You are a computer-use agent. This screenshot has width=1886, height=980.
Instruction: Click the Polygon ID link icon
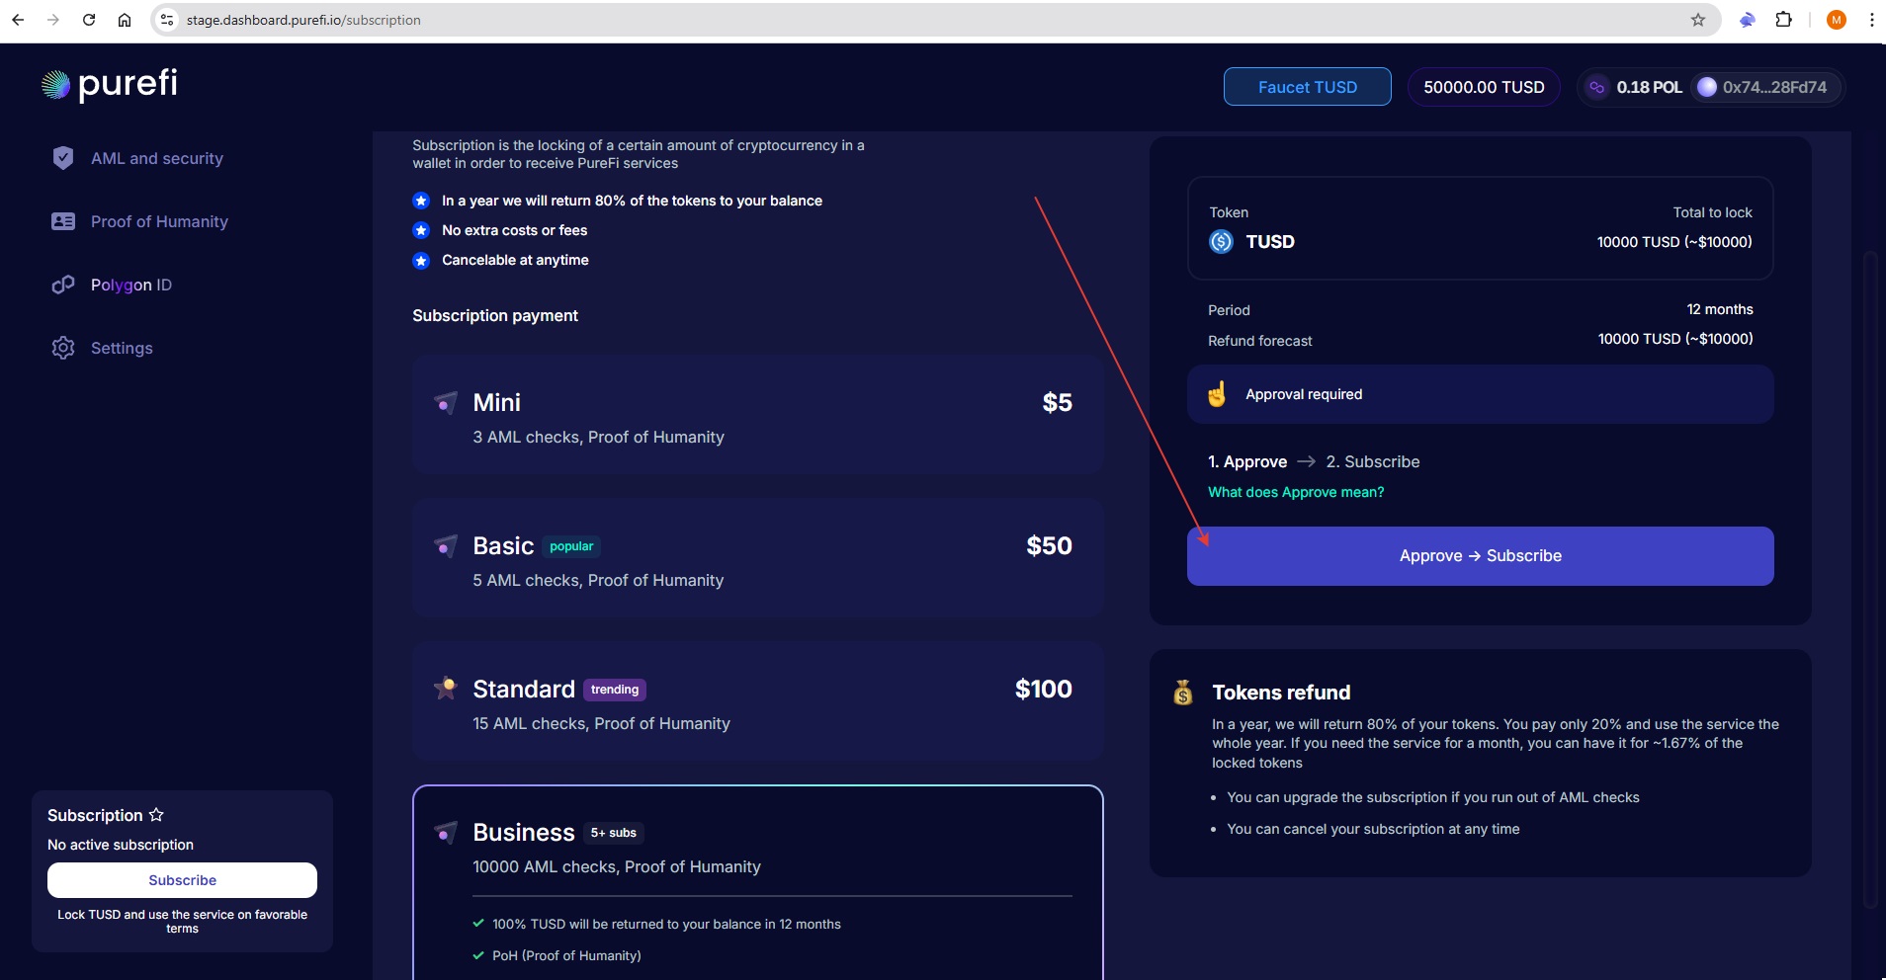pos(63,285)
